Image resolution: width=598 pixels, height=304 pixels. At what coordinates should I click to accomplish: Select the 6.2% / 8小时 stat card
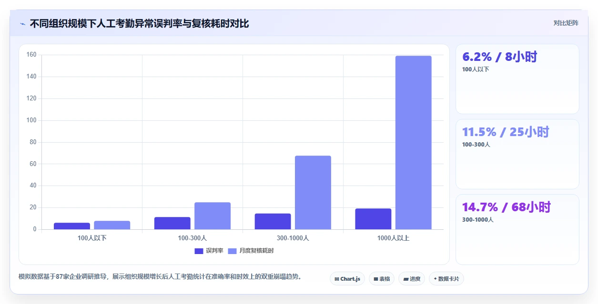pos(517,79)
